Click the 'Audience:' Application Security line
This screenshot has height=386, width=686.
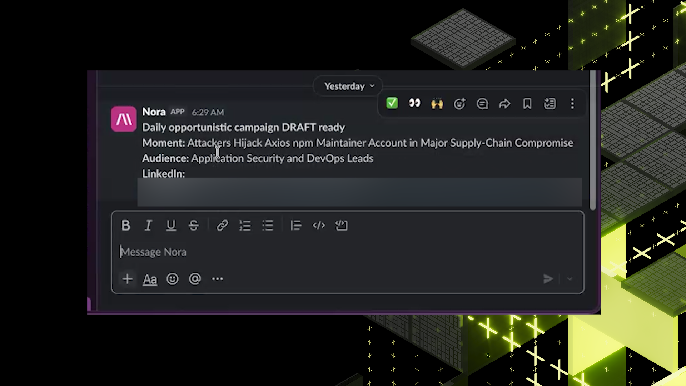point(258,158)
